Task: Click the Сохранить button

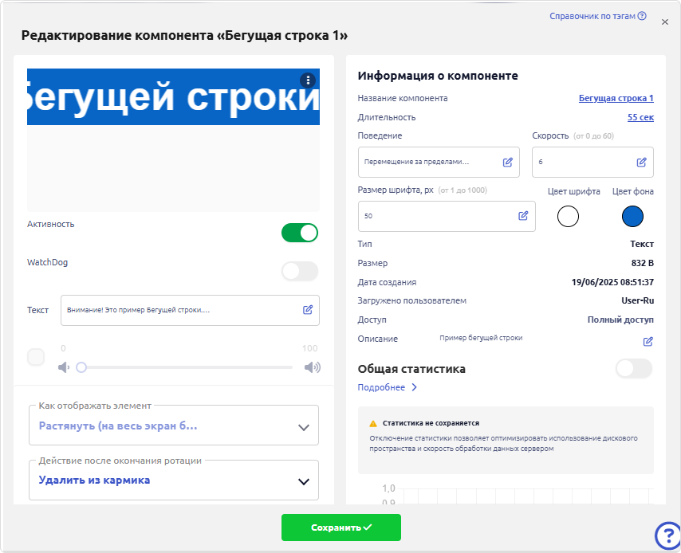Action: coord(340,528)
